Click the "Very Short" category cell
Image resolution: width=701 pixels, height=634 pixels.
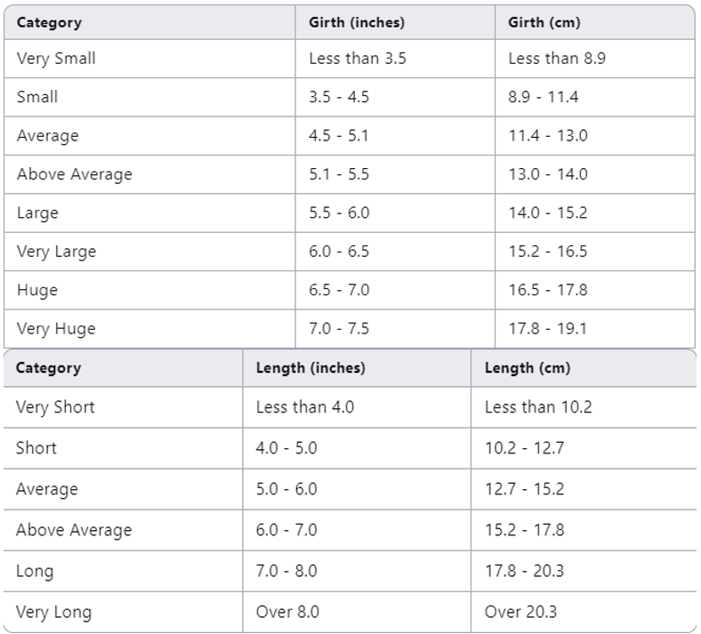[x=55, y=407]
